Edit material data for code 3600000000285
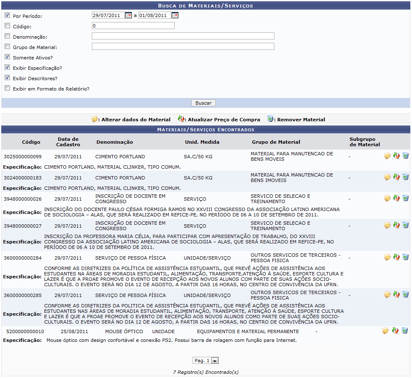Image resolution: width=412 pixels, height=378 pixels. (x=387, y=295)
